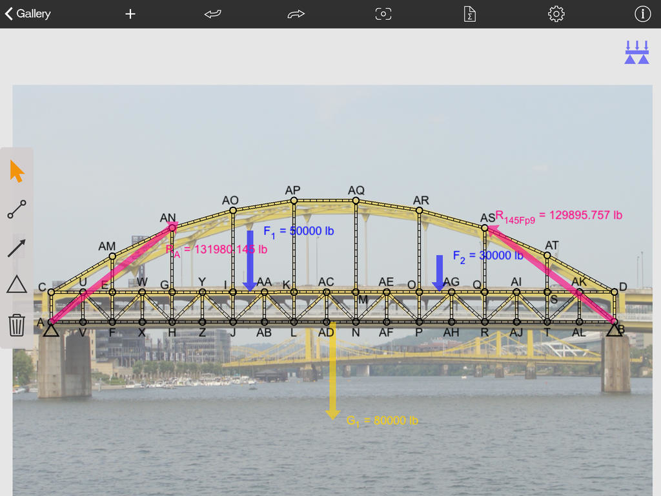Open the info button
The height and width of the screenshot is (496, 661).
(x=642, y=14)
